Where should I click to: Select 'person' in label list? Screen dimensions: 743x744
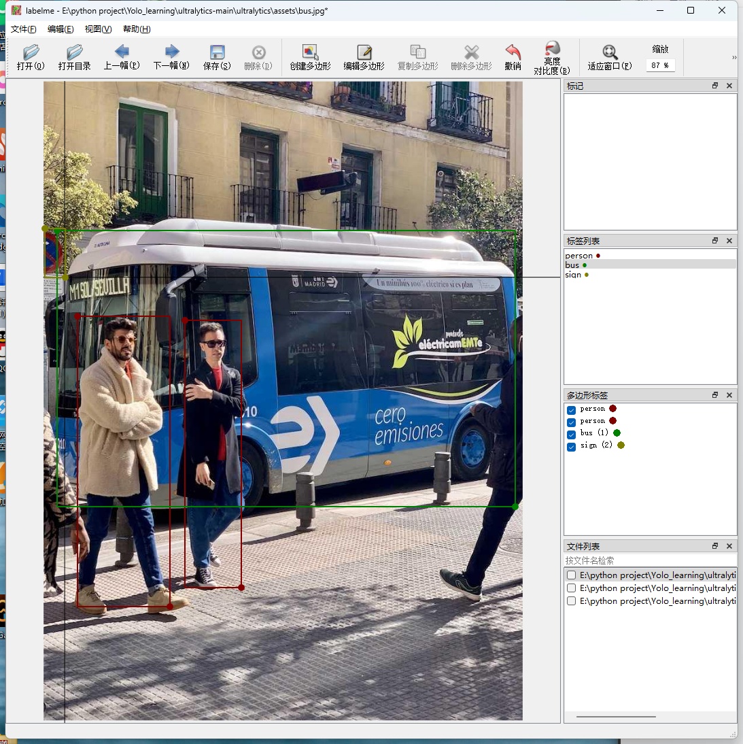pos(650,255)
